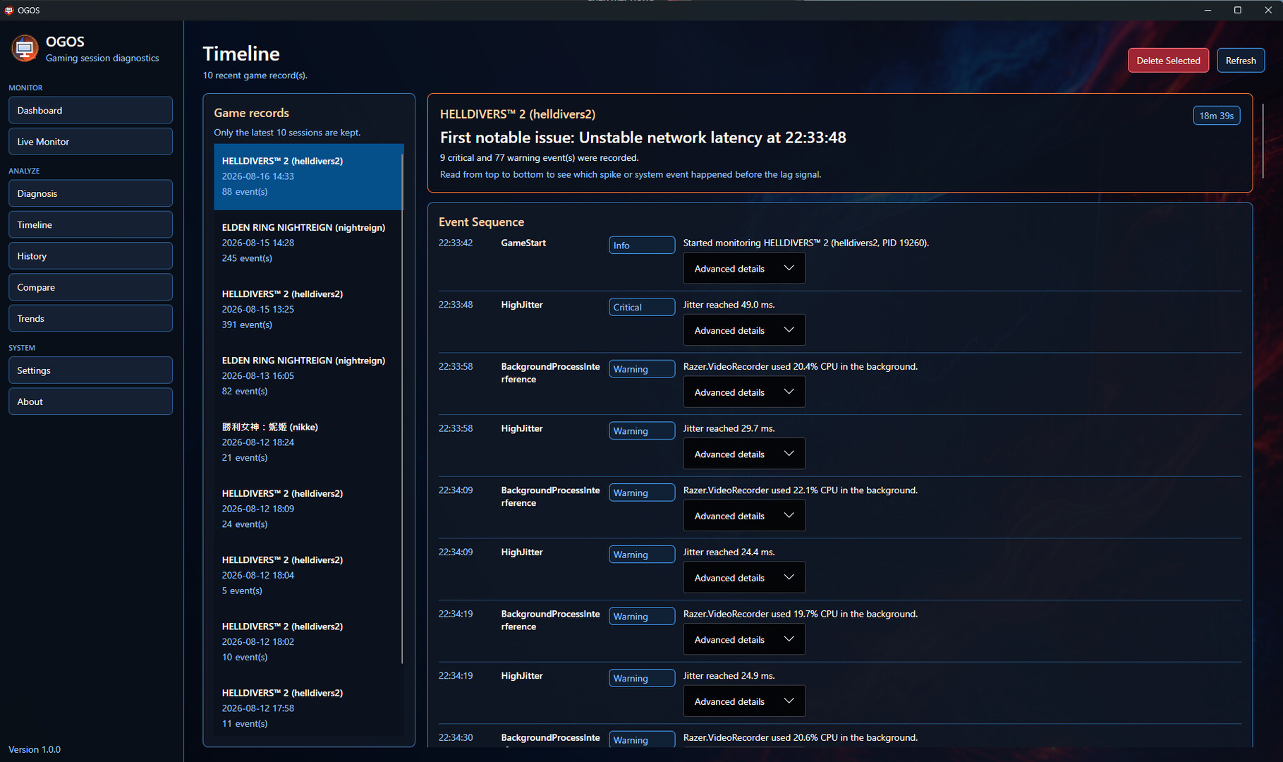Go to Diagnosis section
Screen dimensions: 1283x762
pyautogui.click(x=90, y=193)
